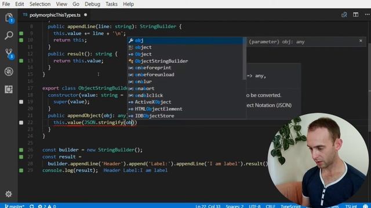
Task: Open the errors and warnings problems indicator
Action: [x=47, y=206]
